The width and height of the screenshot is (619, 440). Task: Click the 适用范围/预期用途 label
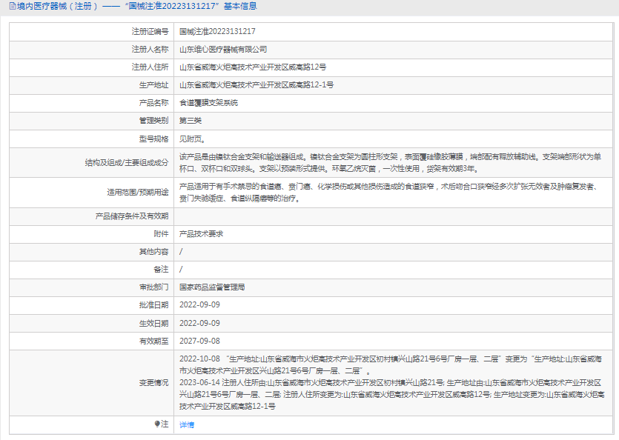pyautogui.click(x=137, y=192)
